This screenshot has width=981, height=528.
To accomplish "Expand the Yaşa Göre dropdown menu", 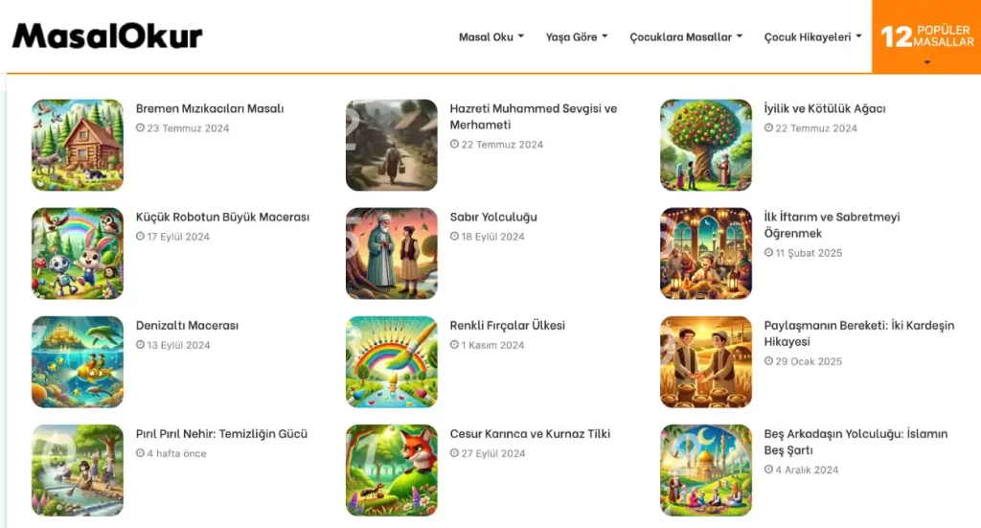I will [576, 37].
